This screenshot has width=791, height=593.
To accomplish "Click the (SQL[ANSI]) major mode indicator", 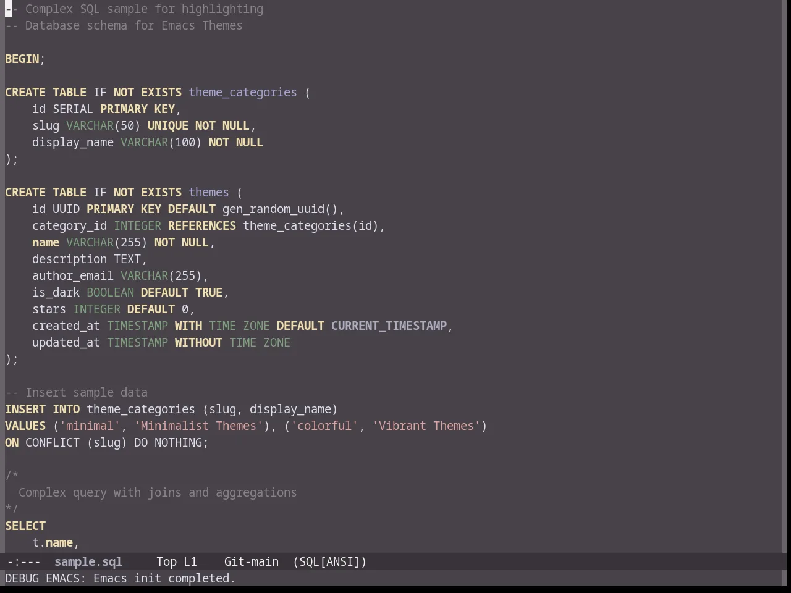I will [x=329, y=561].
